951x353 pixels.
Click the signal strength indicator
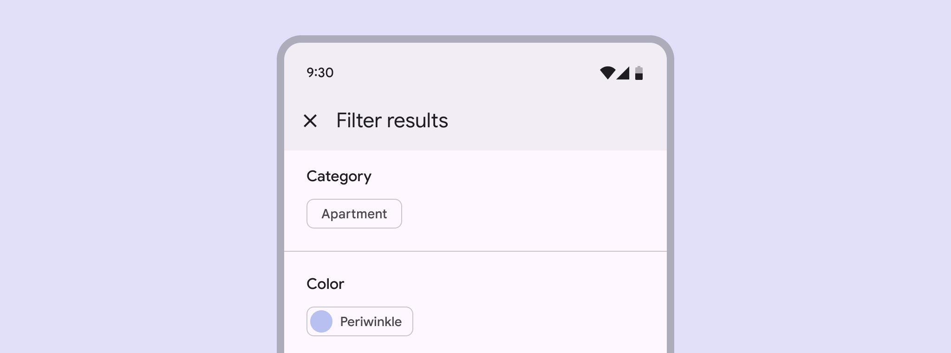click(x=623, y=73)
